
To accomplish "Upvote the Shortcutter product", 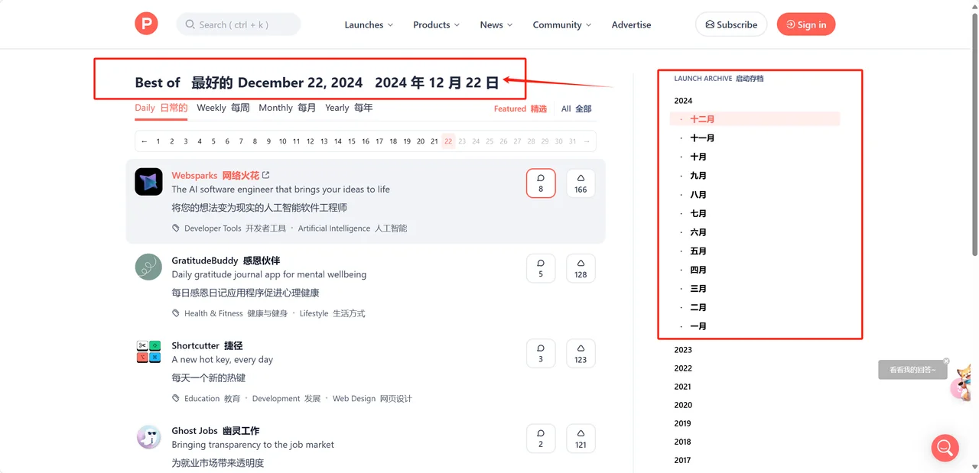I will pos(581,353).
